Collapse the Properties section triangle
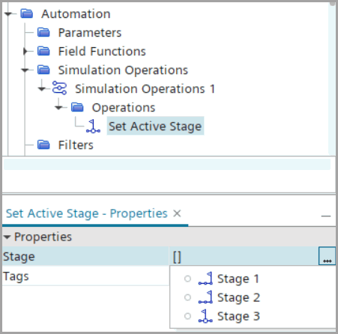This screenshot has height=334, width=338. 7,237
